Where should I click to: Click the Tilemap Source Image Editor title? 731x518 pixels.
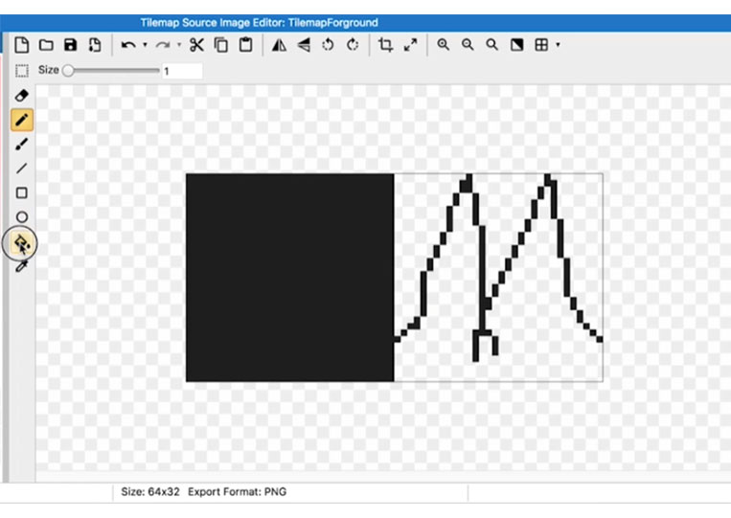pyautogui.click(x=260, y=23)
